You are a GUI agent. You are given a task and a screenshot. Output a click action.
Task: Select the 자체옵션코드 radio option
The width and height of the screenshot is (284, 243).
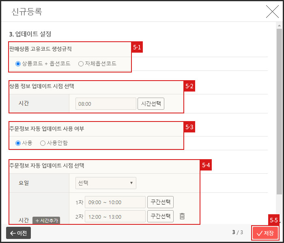tap(81, 64)
